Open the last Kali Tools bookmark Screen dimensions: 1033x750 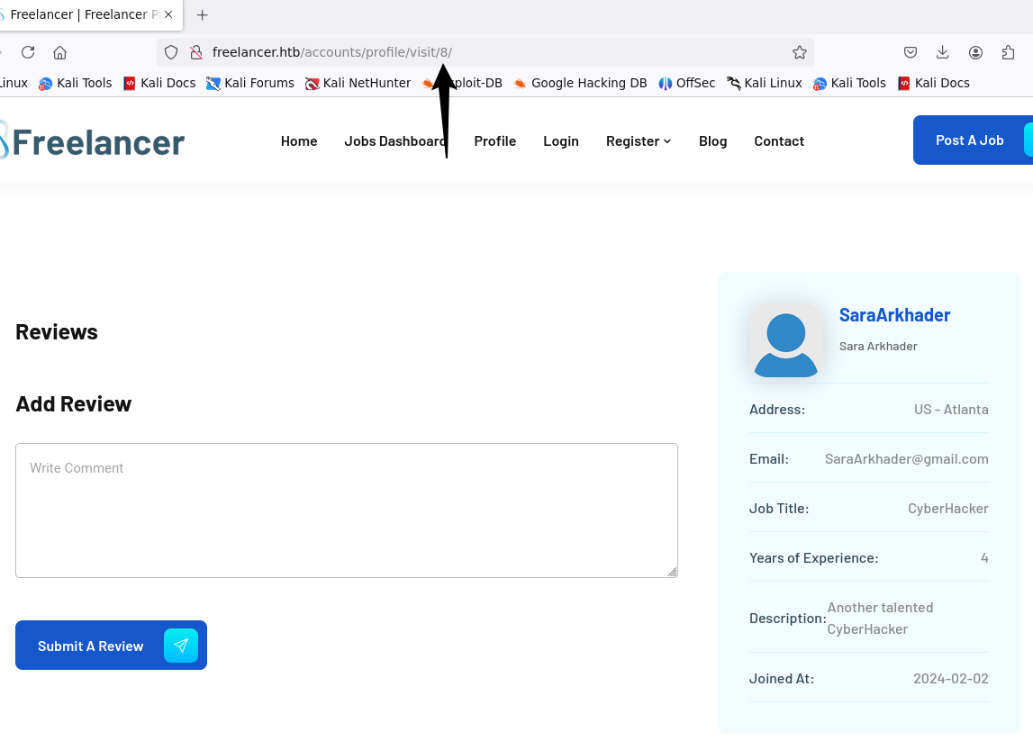pos(850,83)
